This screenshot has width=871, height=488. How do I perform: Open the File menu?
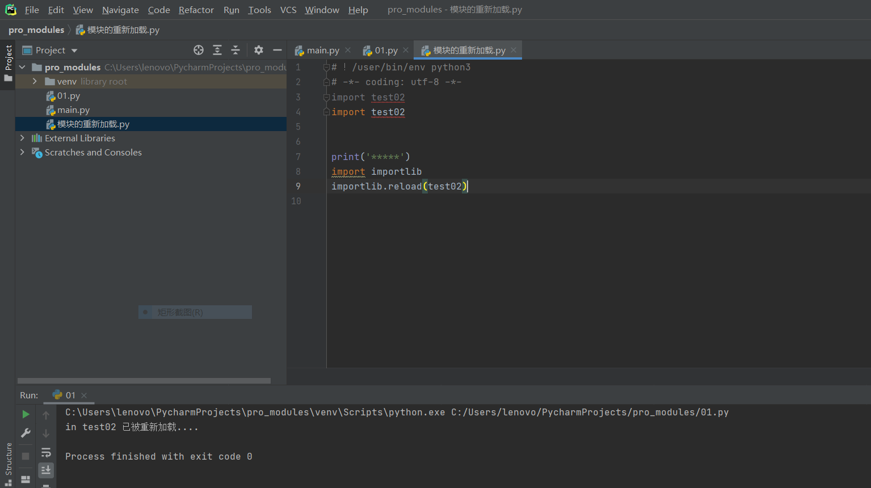pos(32,10)
